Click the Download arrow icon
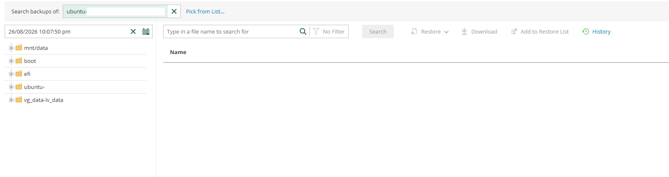The height and width of the screenshot is (177, 669). pos(464,31)
